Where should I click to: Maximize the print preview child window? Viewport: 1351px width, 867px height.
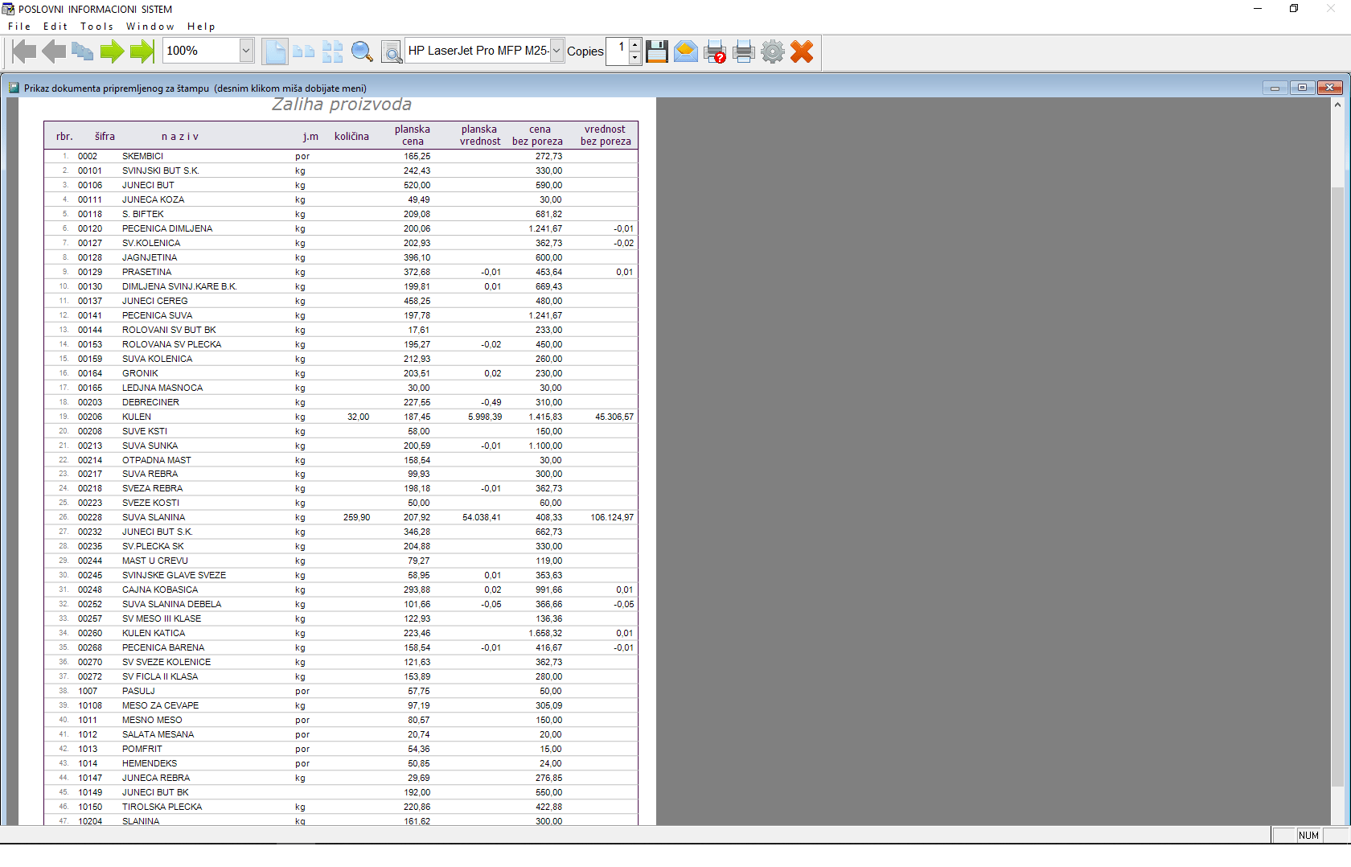pyautogui.click(x=1302, y=88)
